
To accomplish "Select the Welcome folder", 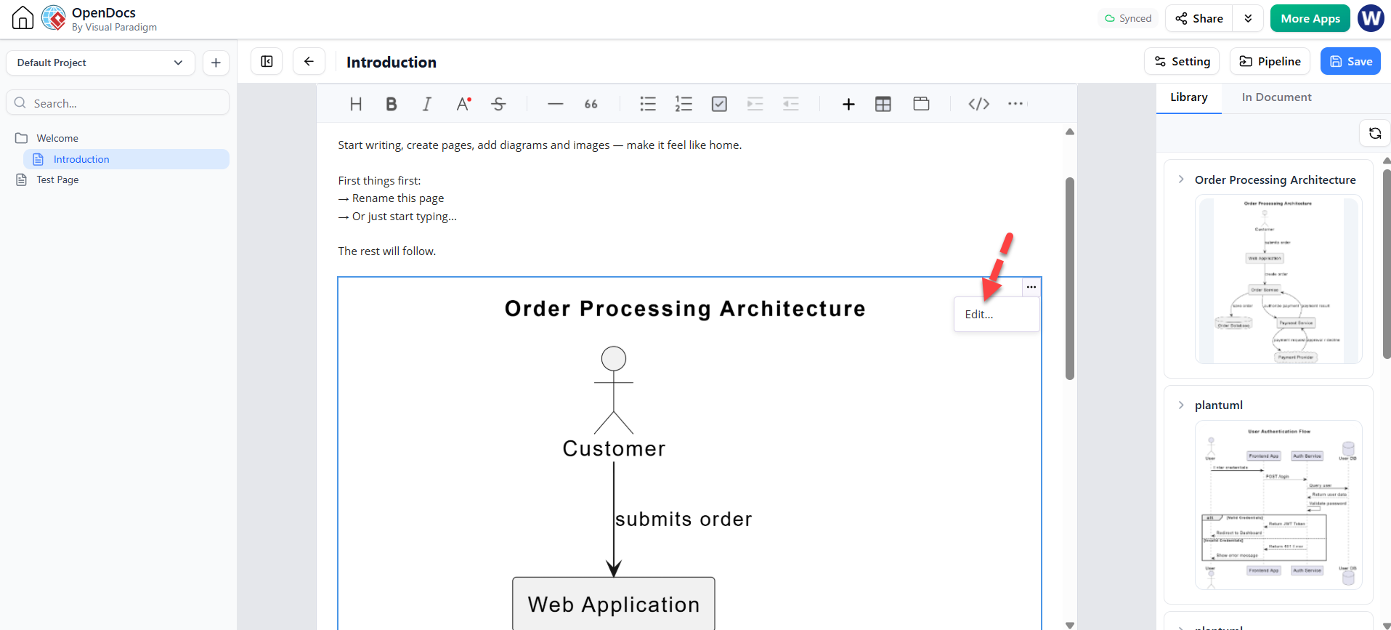I will pyautogui.click(x=57, y=138).
